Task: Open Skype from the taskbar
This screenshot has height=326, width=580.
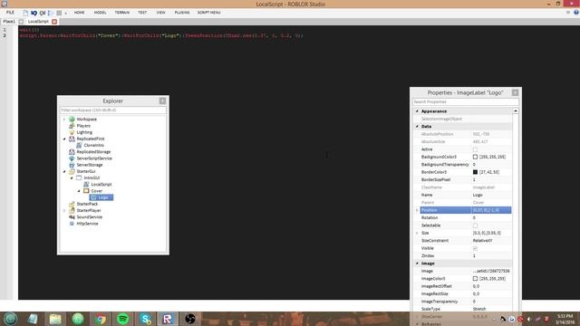Action: tap(145, 319)
